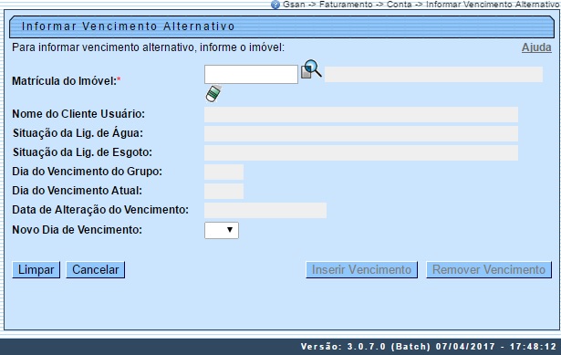Open Novo Dia de Vencimento dropdown
Screen dimensions: 561x355
tap(222, 230)
